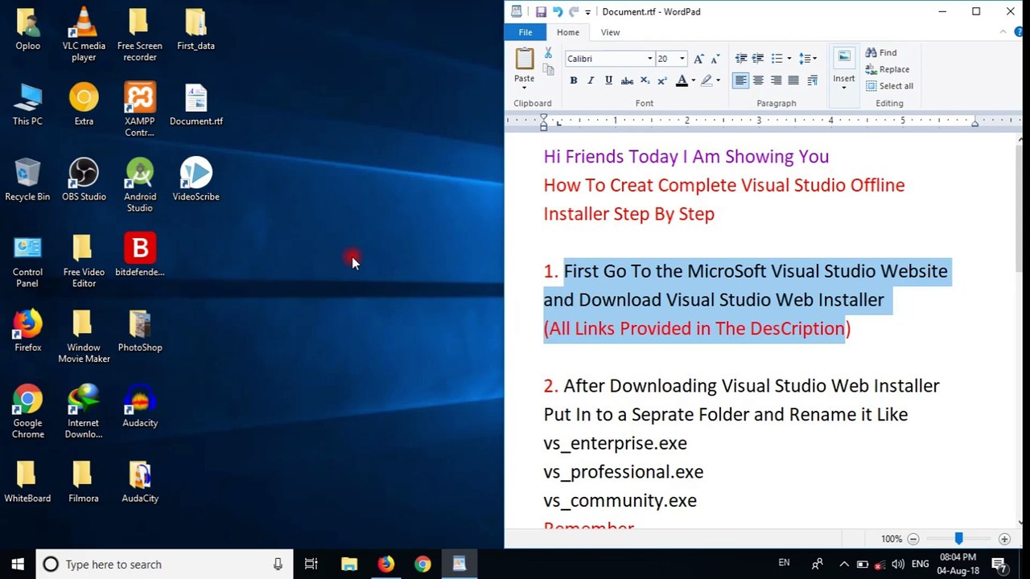Zoom out with the minus button
The width and height of the screenshot is (1030, 579).
point(913,539)
